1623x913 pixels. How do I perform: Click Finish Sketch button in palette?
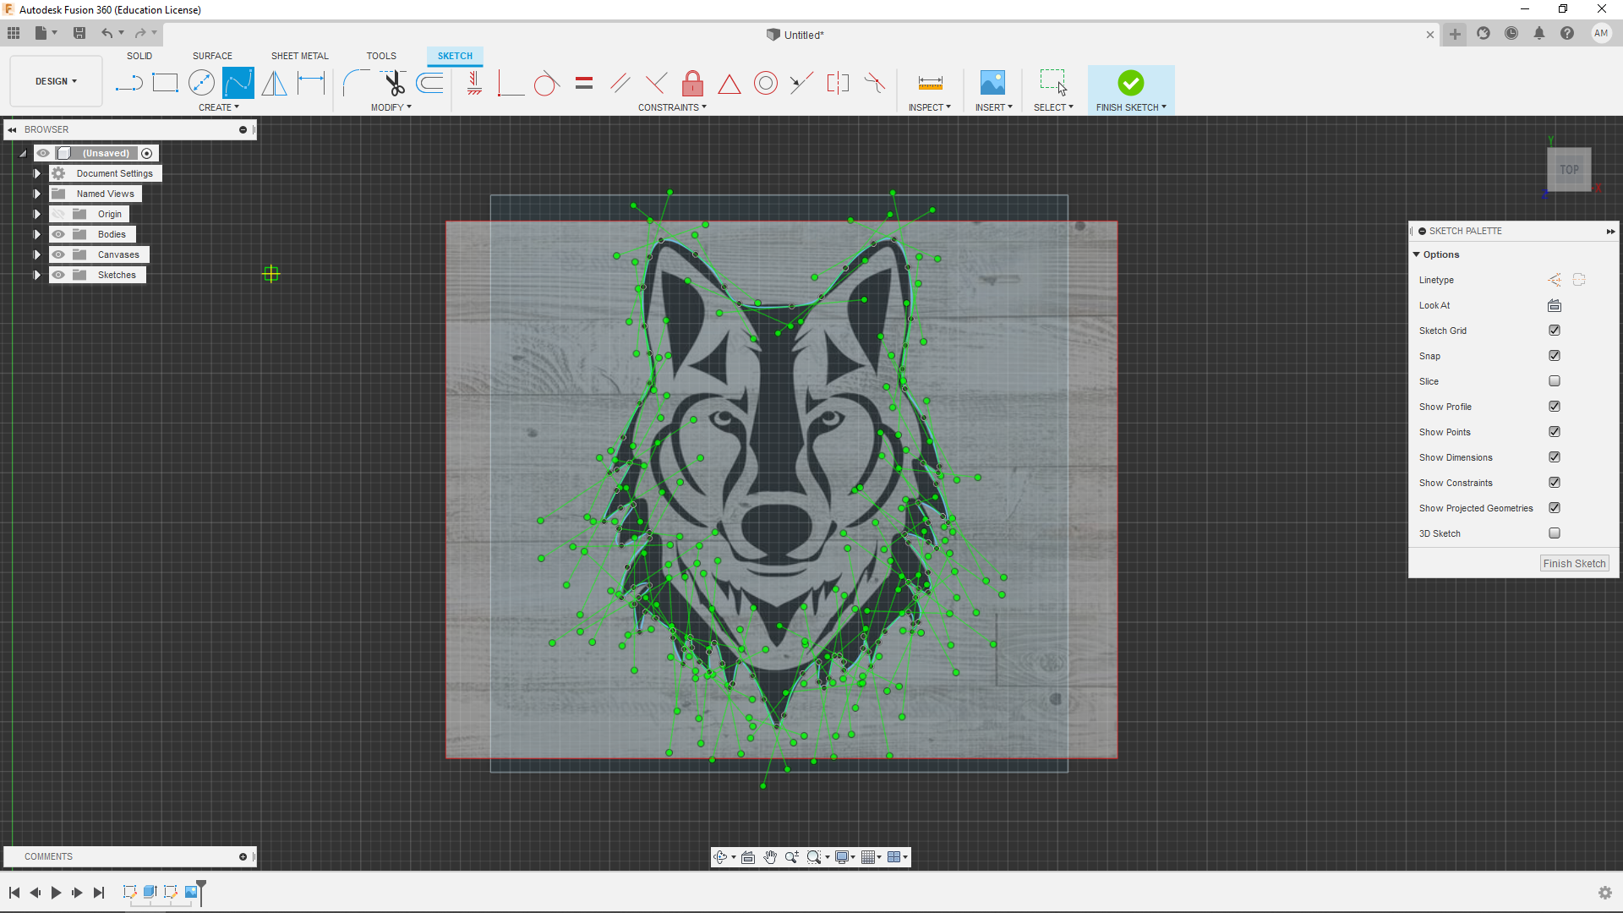click(x=1573, y=564)
